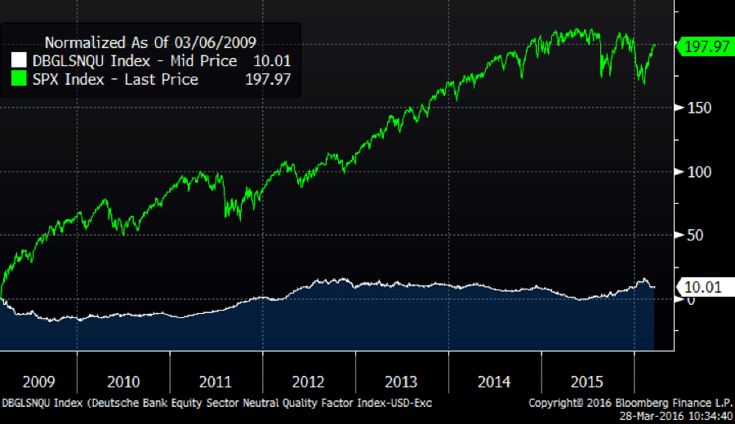Click 'SPX Index - Last Price' legend label

click(115, 80)
